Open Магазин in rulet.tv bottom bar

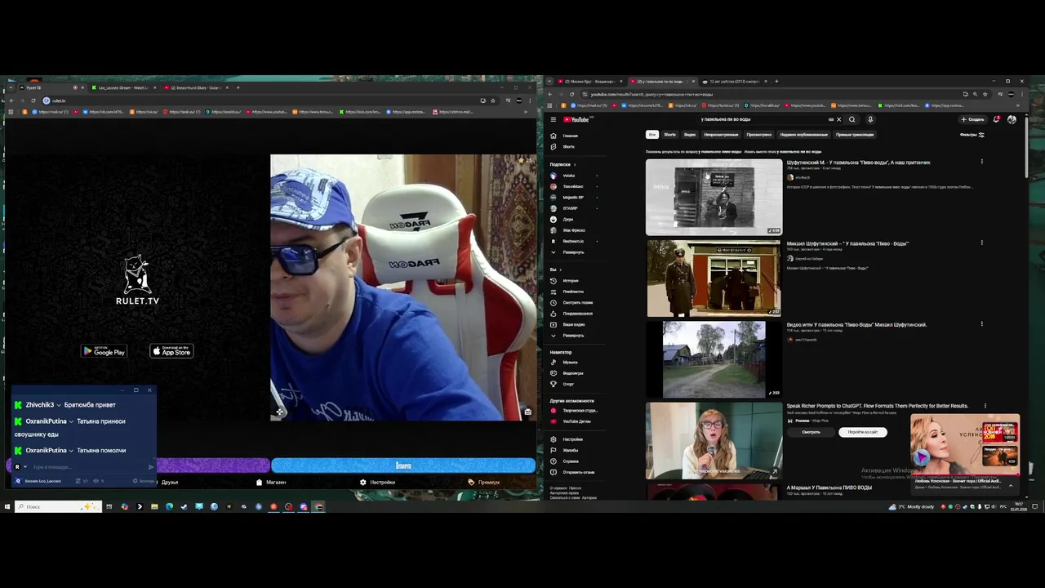(271, 482)
